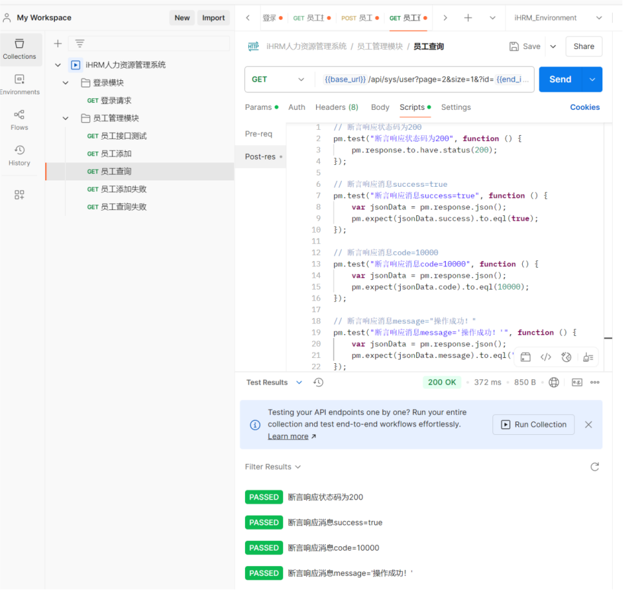This screenshot has height=590, width=623.
Task: Close the Run Collection banner
Action: [x=589, y=425]
